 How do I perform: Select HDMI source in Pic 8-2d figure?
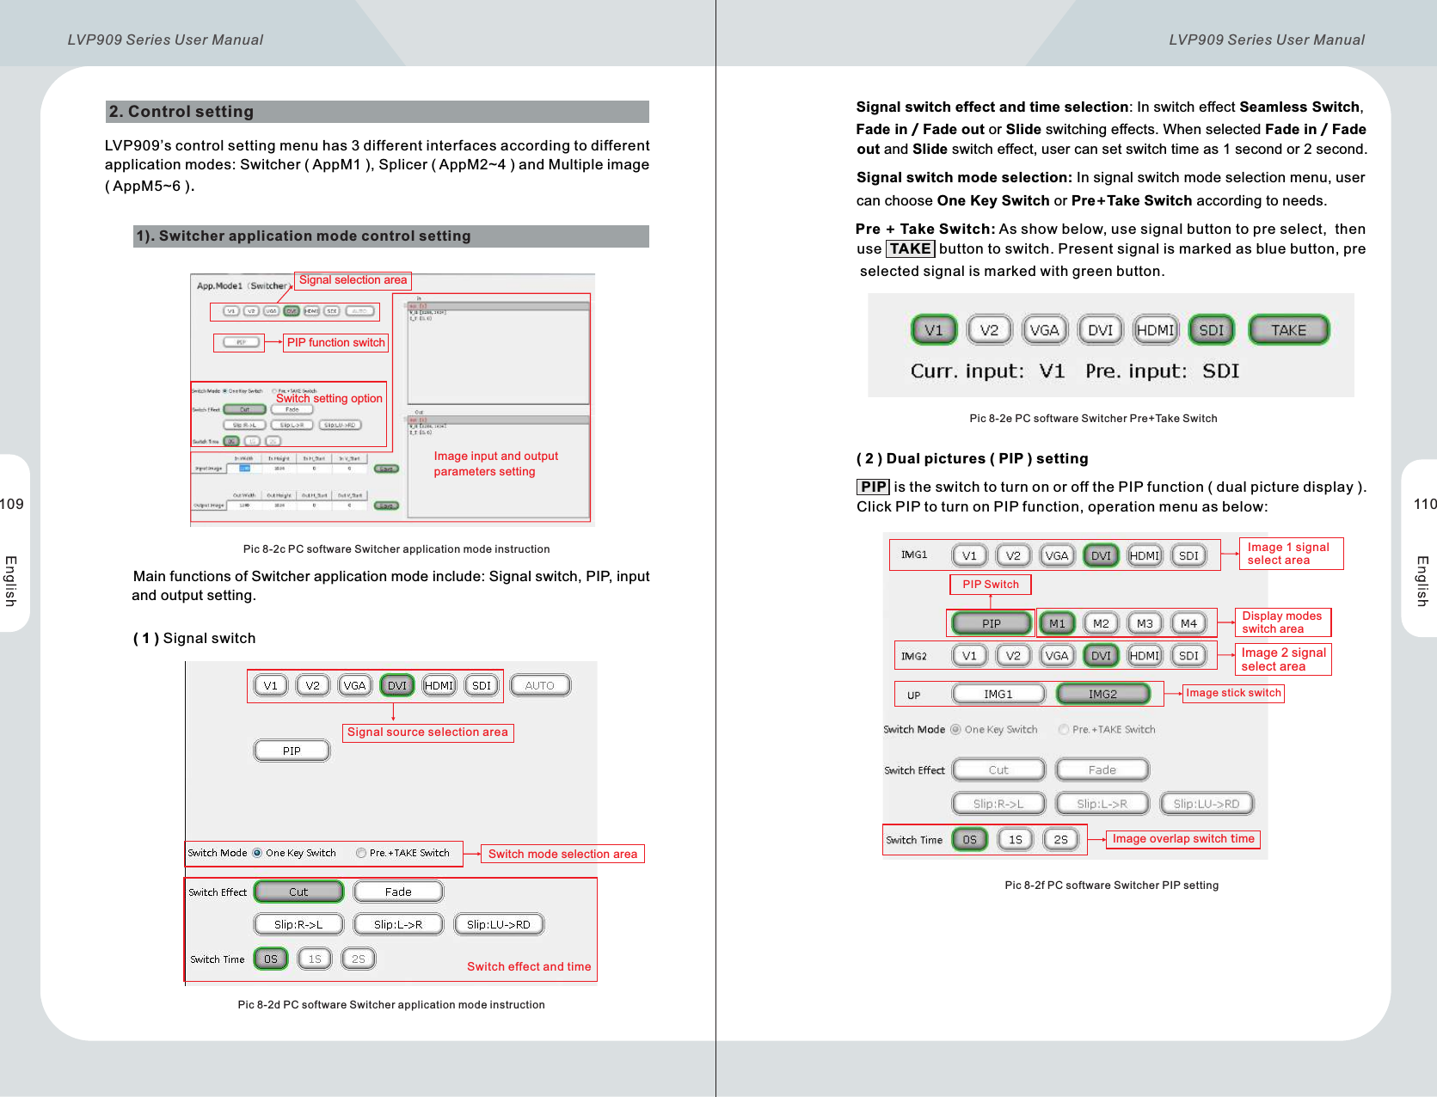tap(439, 685)
